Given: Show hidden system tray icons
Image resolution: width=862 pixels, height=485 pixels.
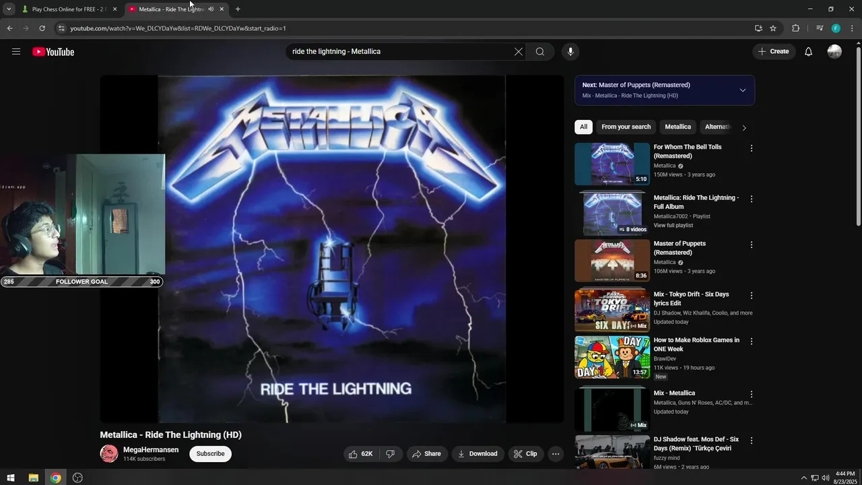Looking at the screenshot, I should (803, 478).
